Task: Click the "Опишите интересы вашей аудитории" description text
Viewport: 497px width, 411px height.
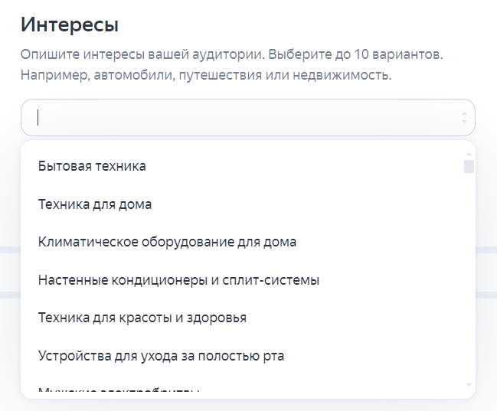Action: [x=142, y=54]
